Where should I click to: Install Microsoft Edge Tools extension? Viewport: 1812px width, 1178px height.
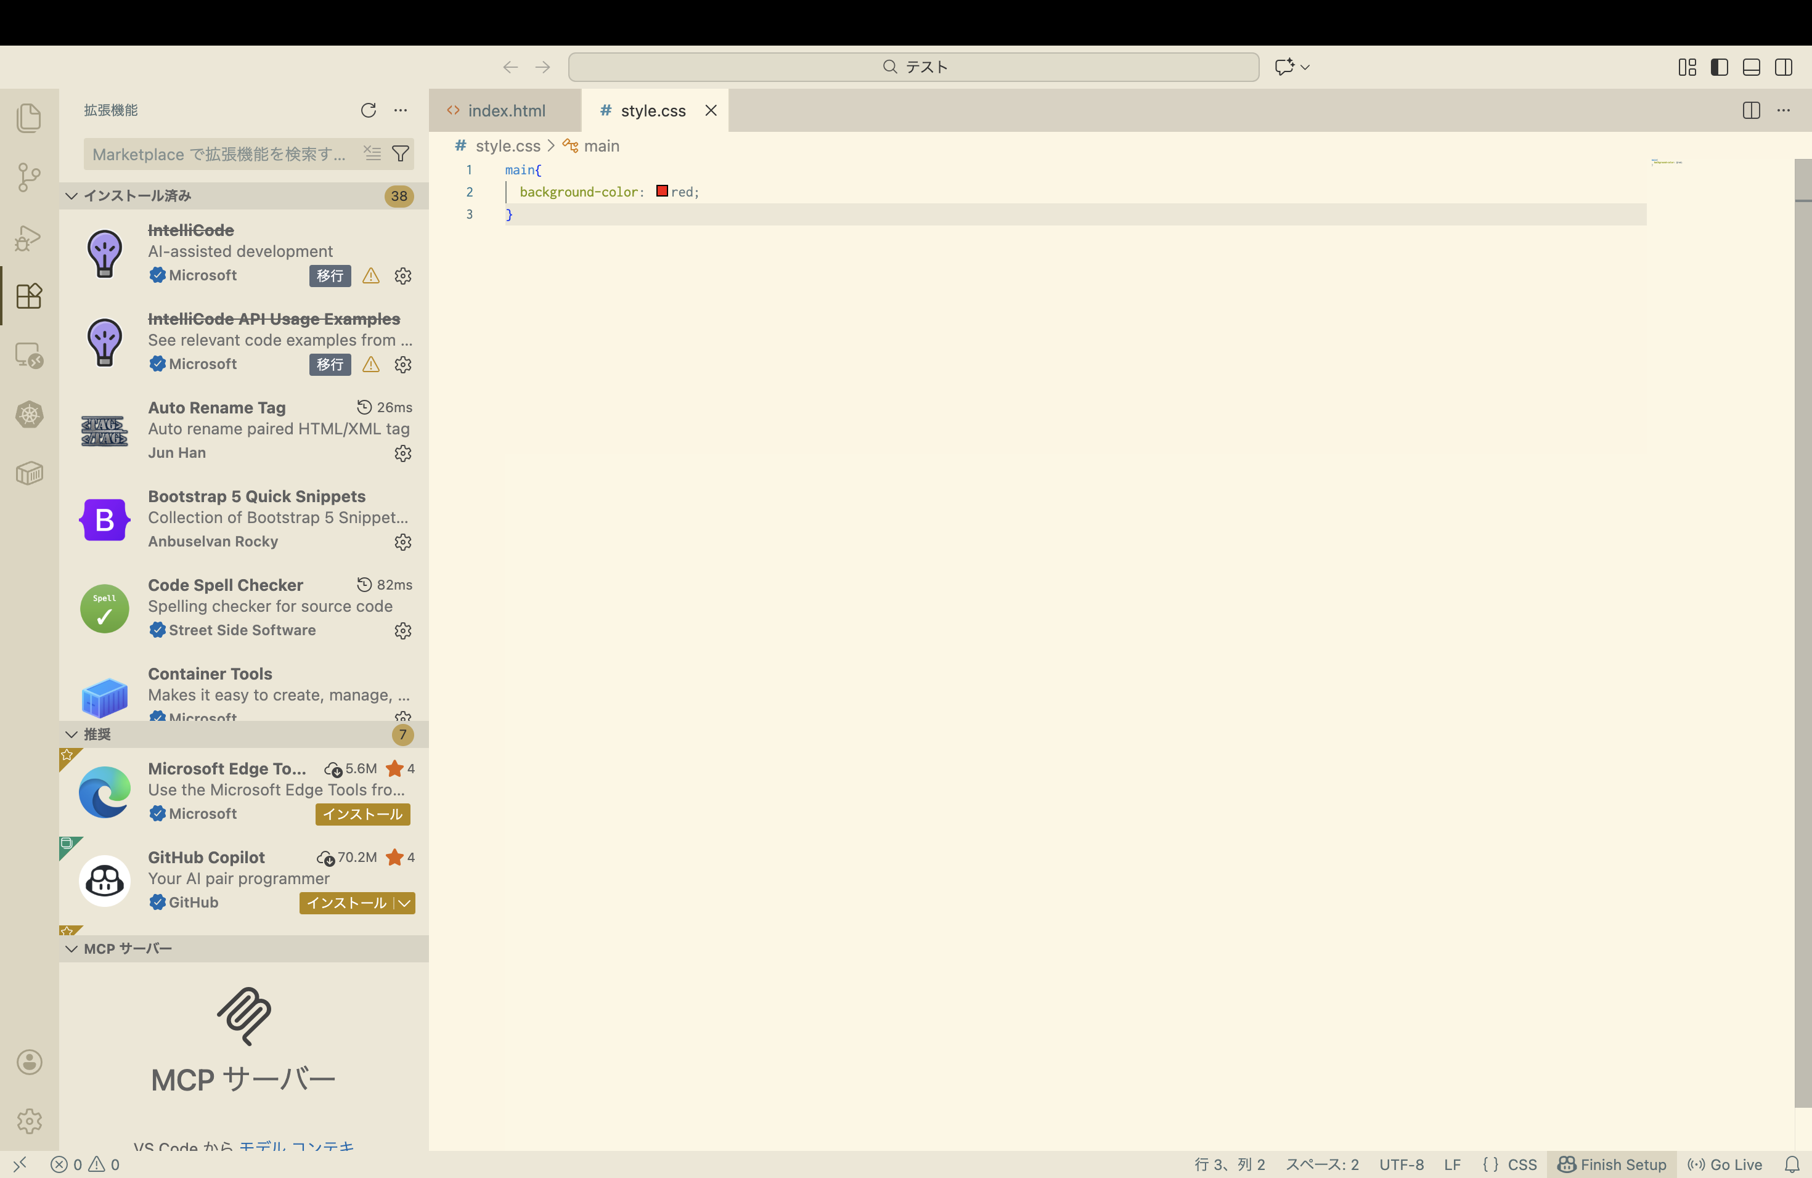click(x=362, y=814)
